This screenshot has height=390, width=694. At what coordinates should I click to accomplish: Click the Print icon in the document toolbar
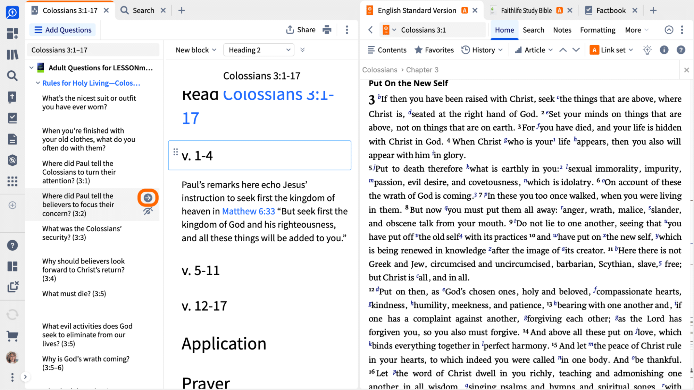coord(327,30)
